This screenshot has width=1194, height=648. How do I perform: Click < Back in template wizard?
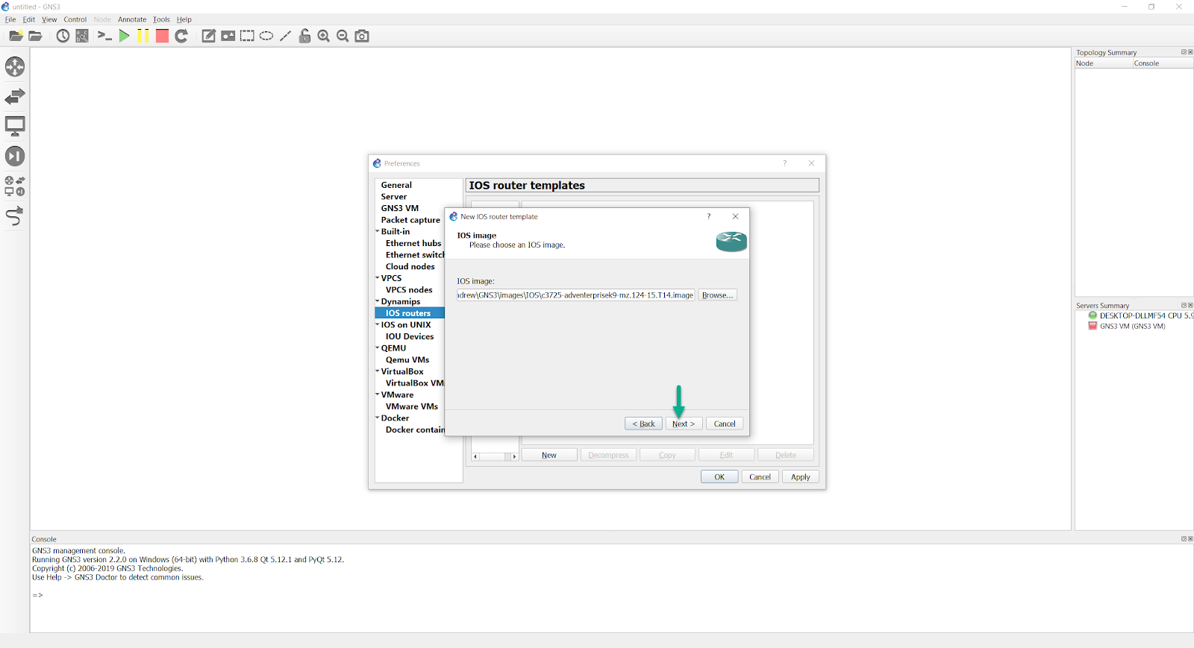[x=643, y=424]
